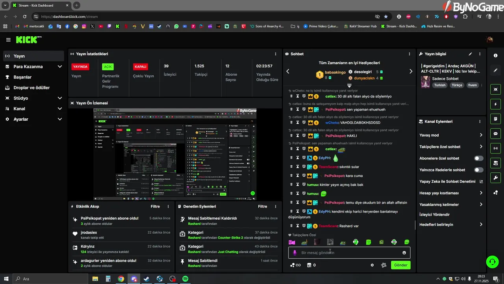Open the Etkinlik Akışı three-dot menu

[x=168, y=206]
